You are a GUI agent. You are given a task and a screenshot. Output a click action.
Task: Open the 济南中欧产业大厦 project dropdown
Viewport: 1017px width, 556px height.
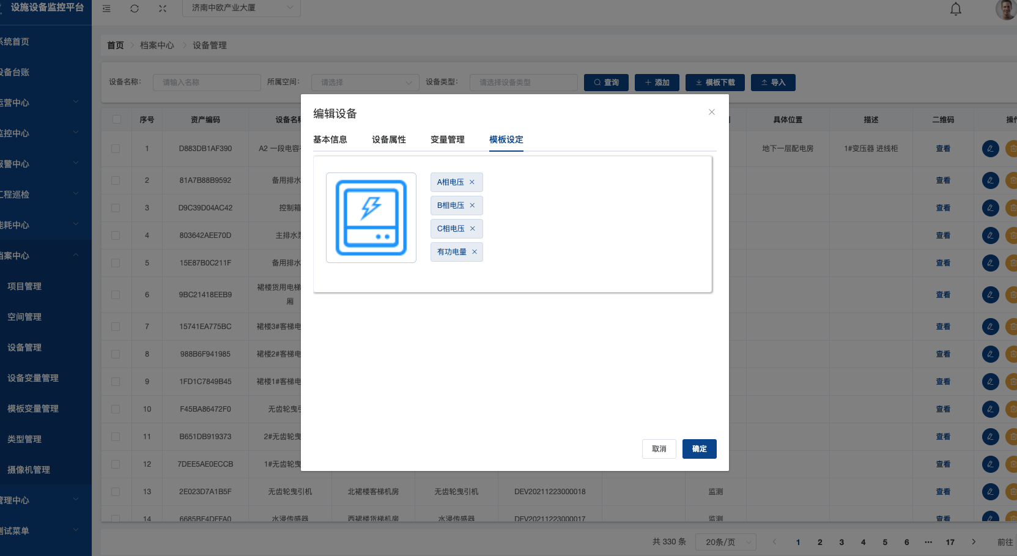click(242, 8)
